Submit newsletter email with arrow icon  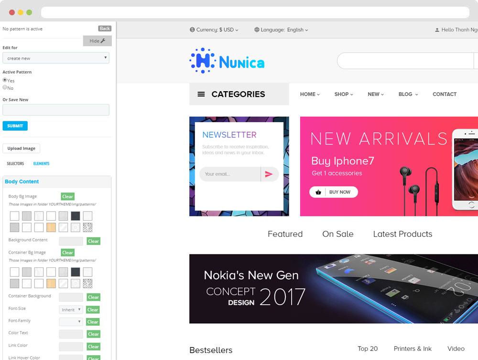[x=269, y=174]
